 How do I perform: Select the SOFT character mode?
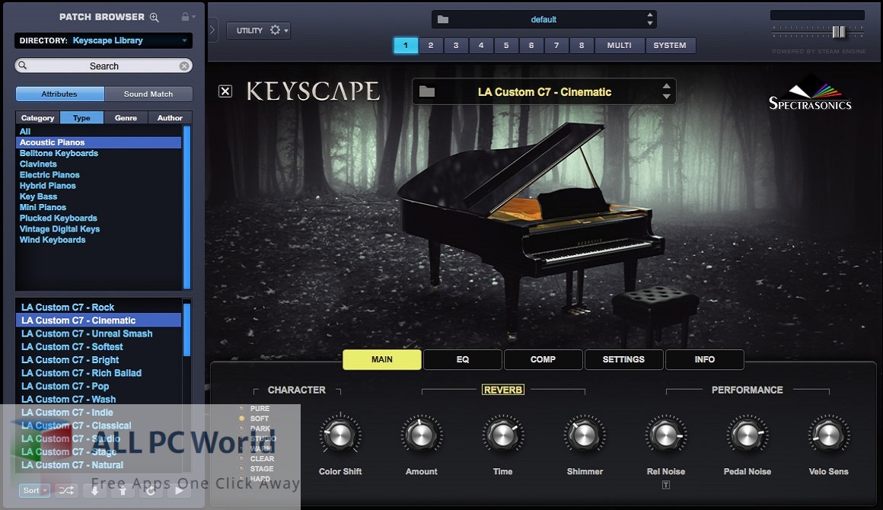click(x=254, y=418)
